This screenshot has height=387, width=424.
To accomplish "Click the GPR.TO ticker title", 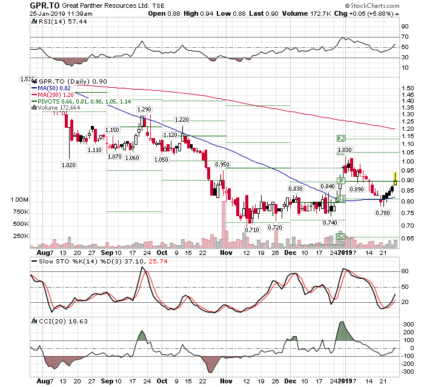I will point(45,5).
